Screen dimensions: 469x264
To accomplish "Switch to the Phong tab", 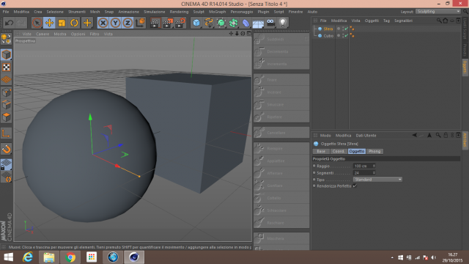I will pyautogui.click(x=374, y=151).
